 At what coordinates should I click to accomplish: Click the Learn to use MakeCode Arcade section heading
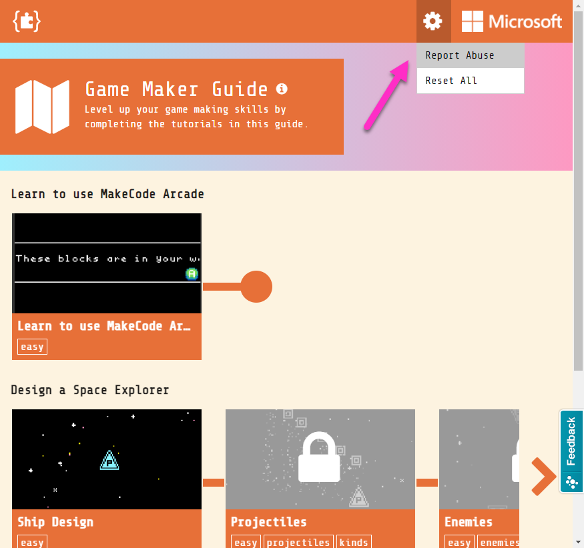(107, 194)
